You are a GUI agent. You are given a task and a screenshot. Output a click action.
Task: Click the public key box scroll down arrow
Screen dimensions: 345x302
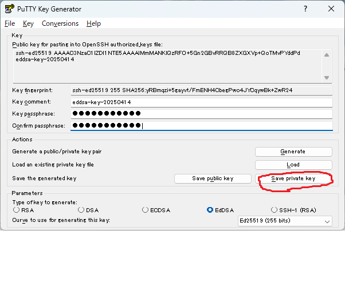[327, 78]
